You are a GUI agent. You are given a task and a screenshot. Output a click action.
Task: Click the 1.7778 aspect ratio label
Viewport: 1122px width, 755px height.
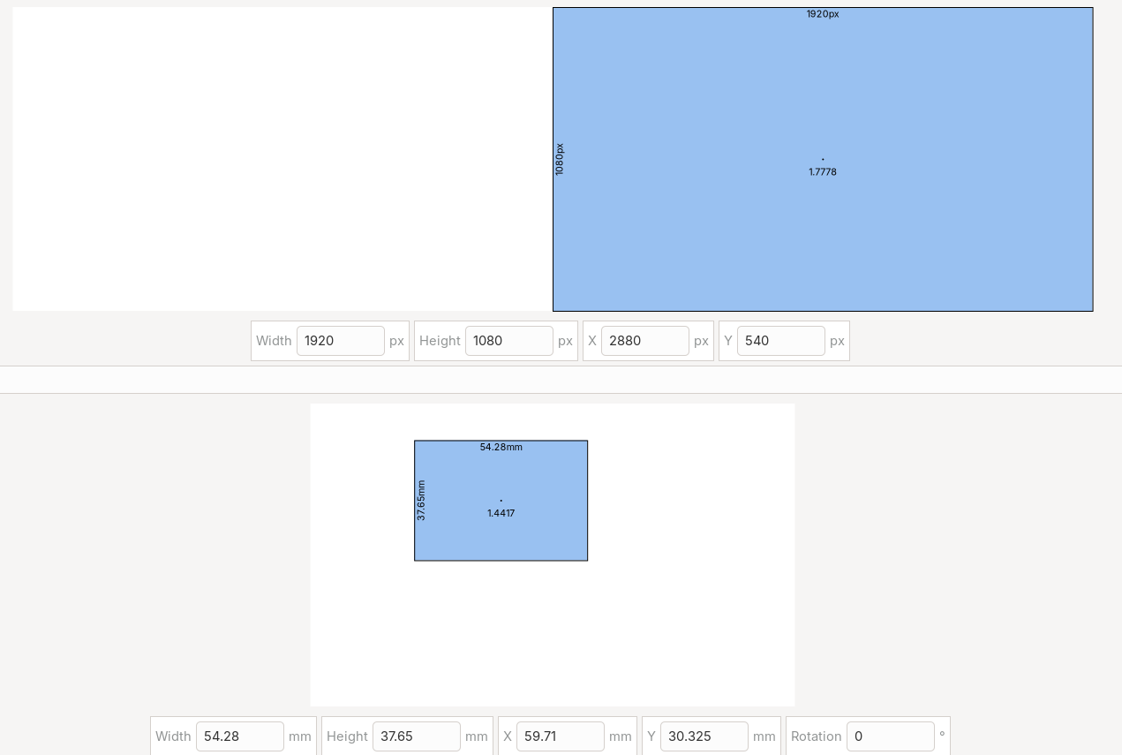(823, 172)
